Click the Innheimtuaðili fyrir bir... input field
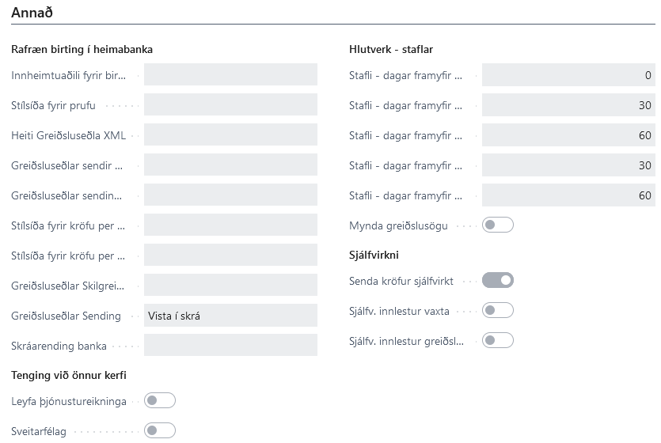Viewport: 661px width, 443px height. pos(230,75)
